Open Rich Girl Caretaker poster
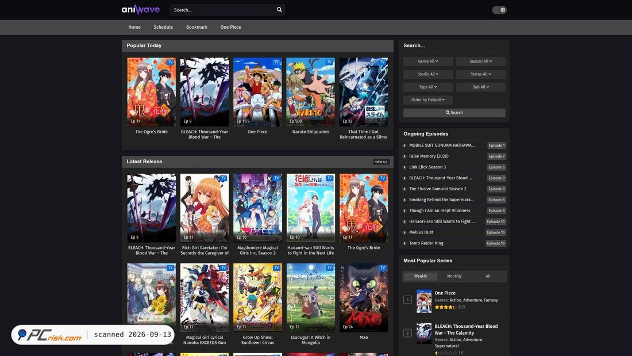This screenshot has height=356, width=632. point(205,208)
